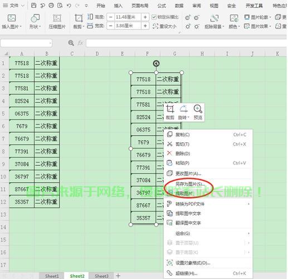Click the Insert Picture icon
The width and height of the screenshot is (288, 279).
tap(12, 18)
